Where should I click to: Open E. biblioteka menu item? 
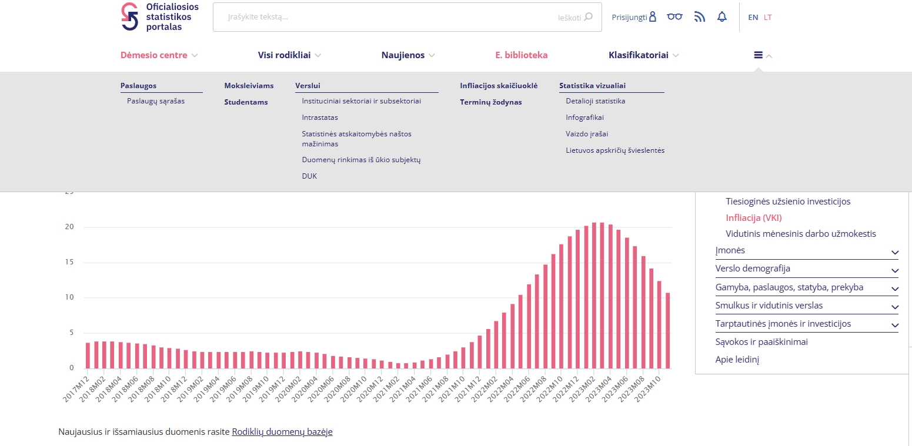point(521,55)
